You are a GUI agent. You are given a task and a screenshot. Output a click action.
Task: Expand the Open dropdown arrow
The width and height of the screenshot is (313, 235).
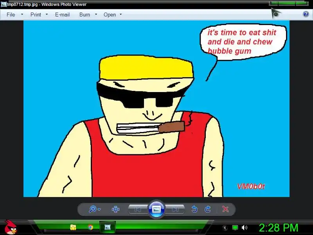point(121,14)
